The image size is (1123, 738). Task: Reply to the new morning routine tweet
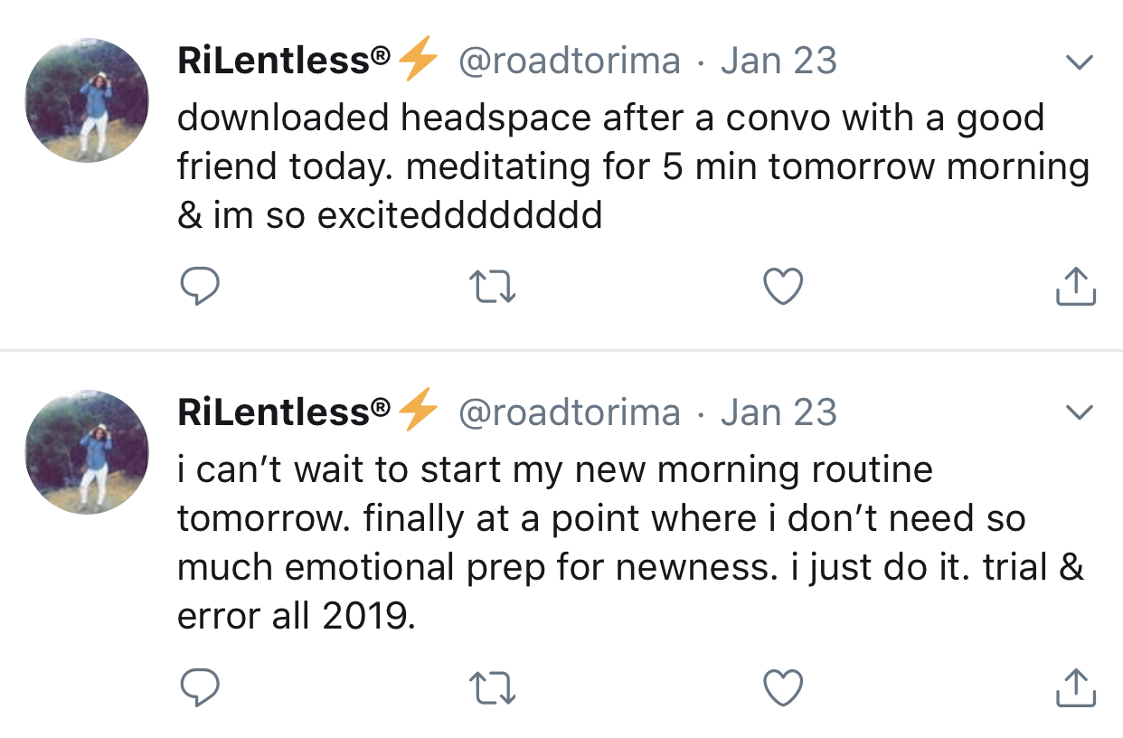[199, 687]
